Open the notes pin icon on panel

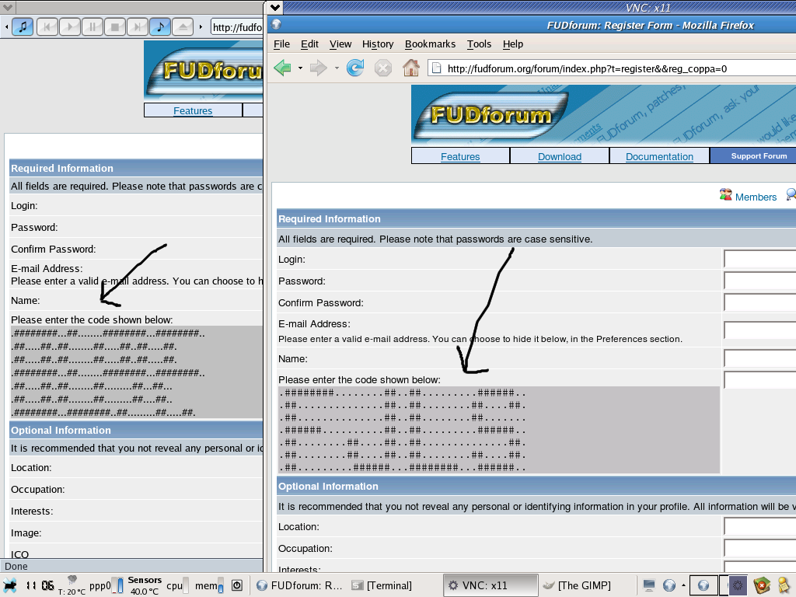coord(784,585)
